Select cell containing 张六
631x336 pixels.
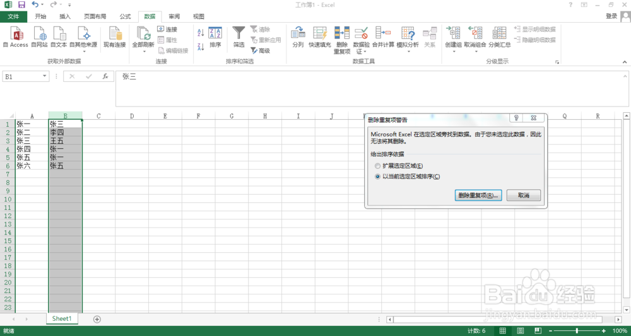coord(32,166)
